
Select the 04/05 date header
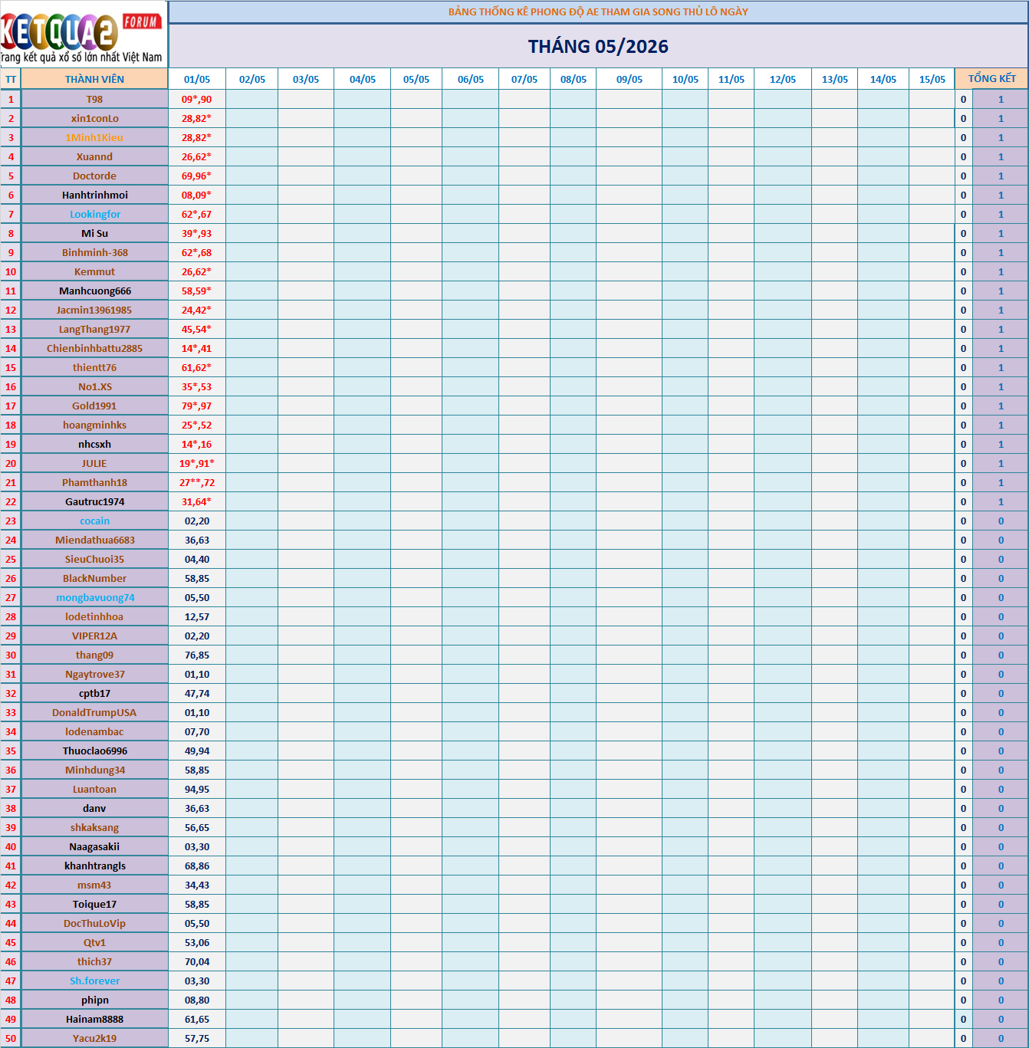(363, 79)
